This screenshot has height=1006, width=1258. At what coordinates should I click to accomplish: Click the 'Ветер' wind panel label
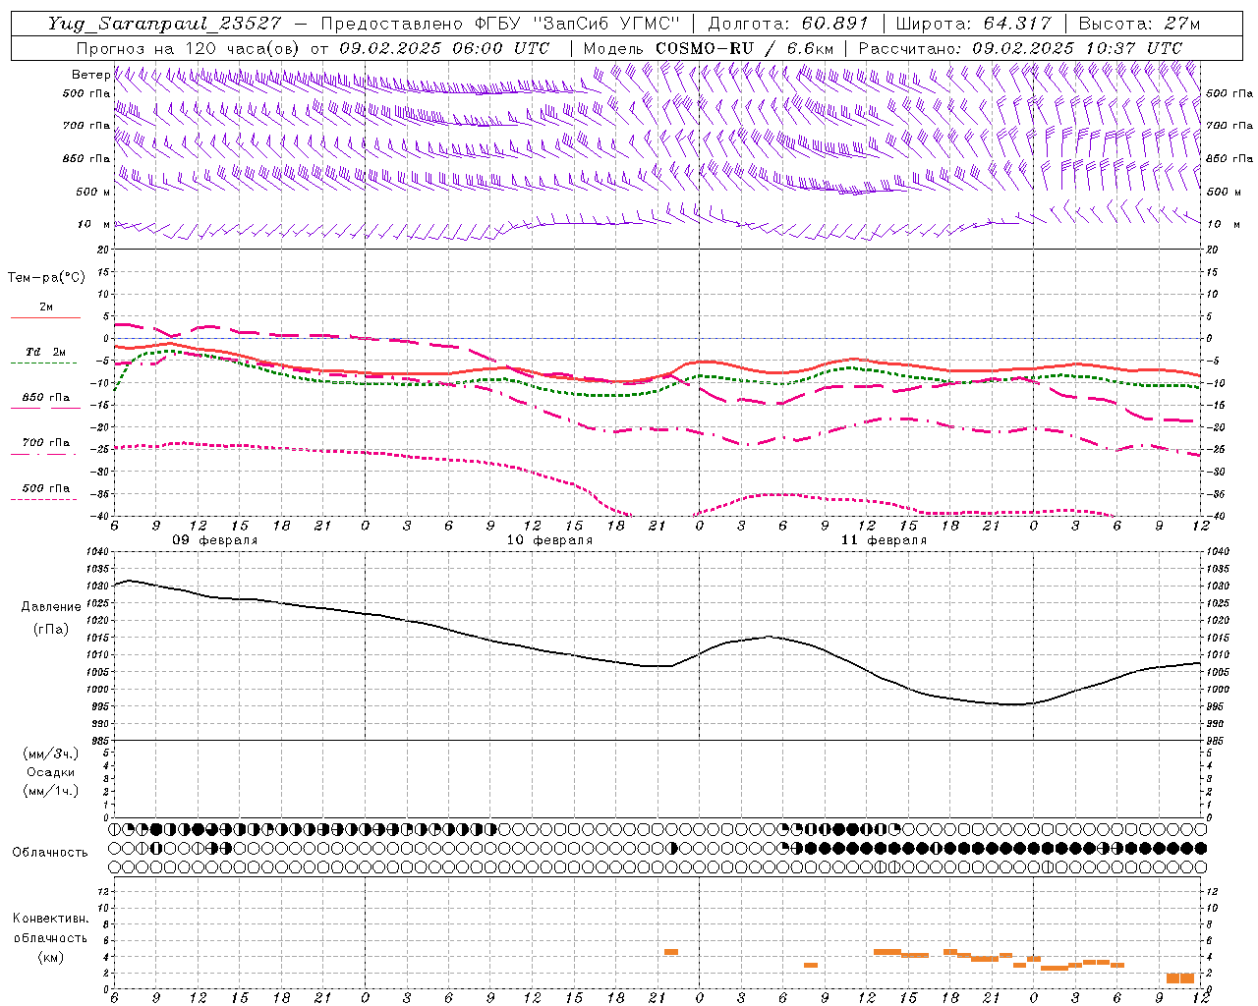click(x=91, y=75)
